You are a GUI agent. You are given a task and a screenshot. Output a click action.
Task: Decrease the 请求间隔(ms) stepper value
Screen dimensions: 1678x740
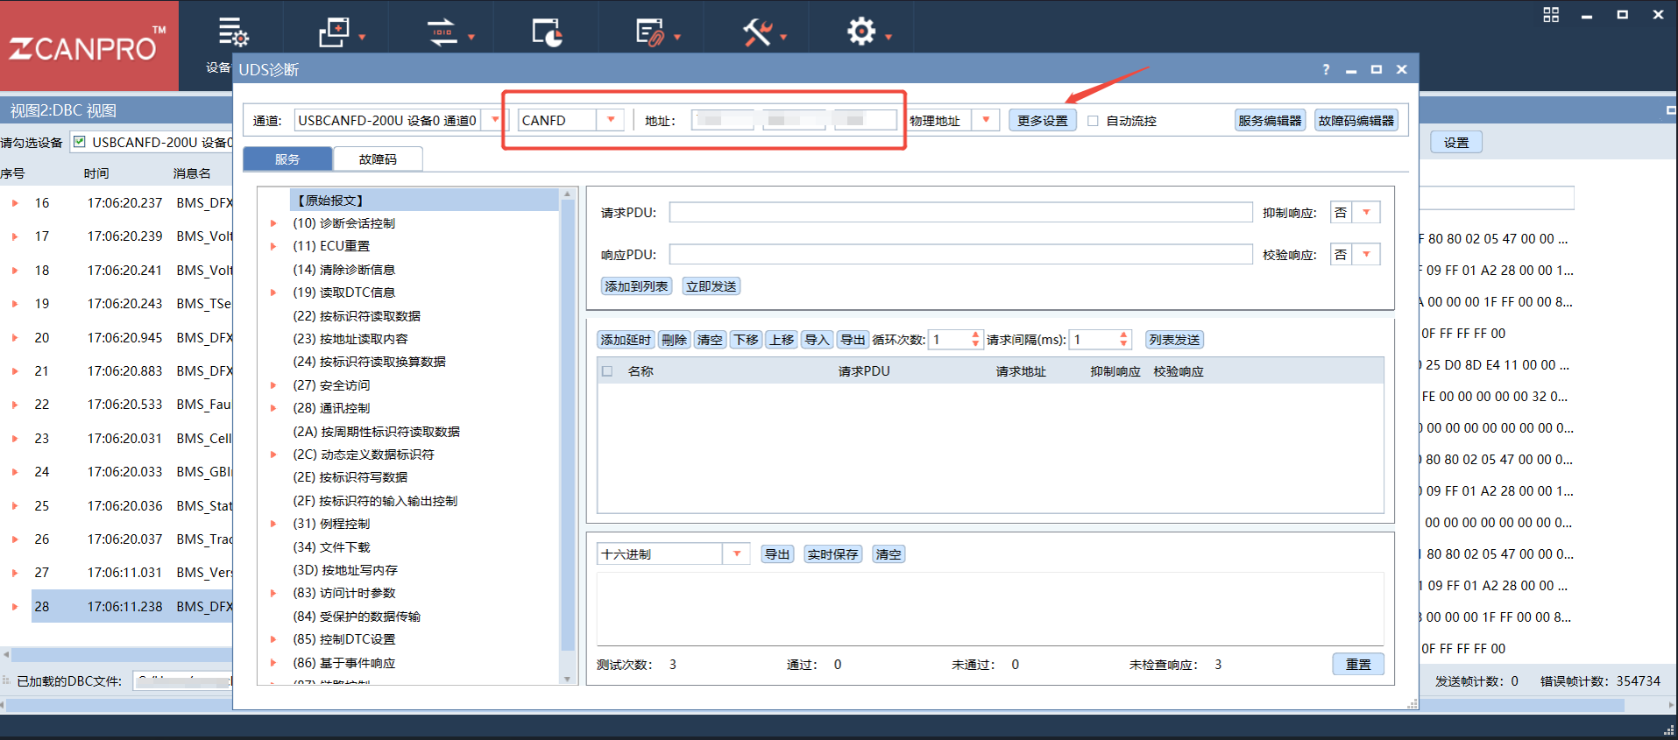click(1123, 344)
